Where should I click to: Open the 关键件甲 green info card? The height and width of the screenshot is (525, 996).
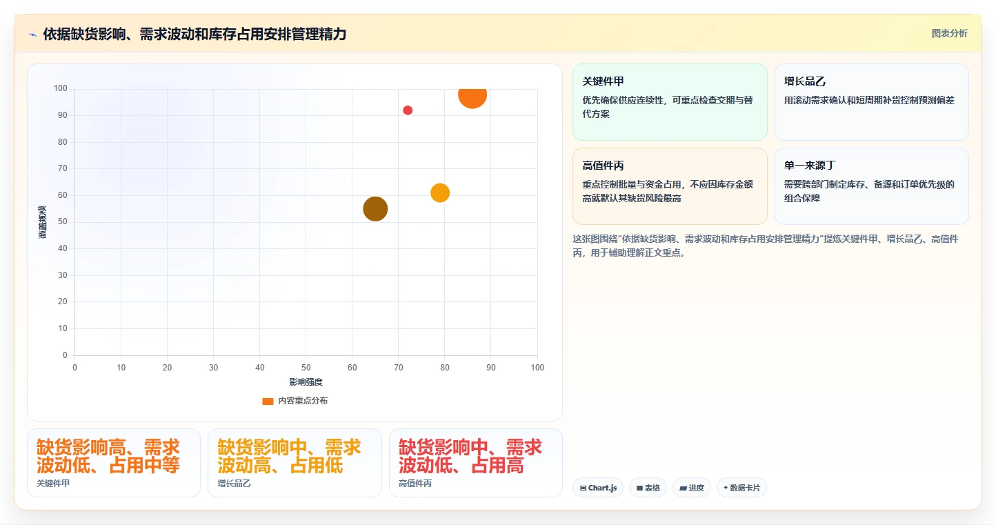pos(670,102)
